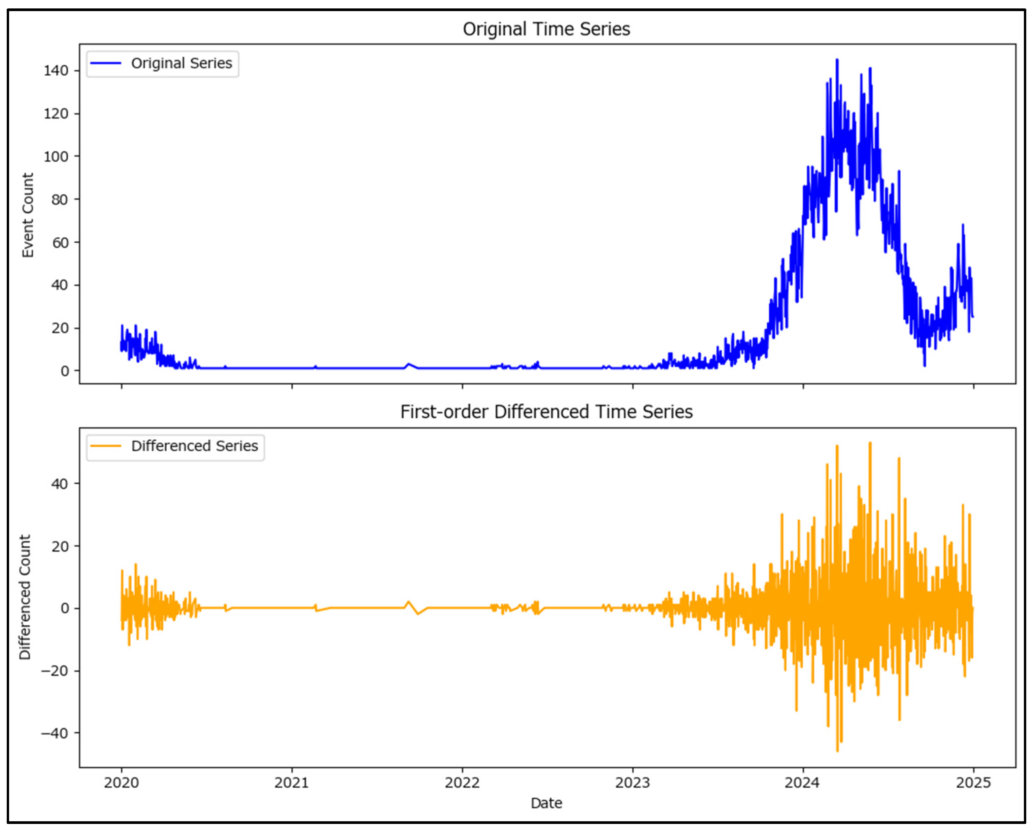The width and height of the screenshot is (1036, 830).
Task: Click the 'Original Series' legend label
Action: 181,63
